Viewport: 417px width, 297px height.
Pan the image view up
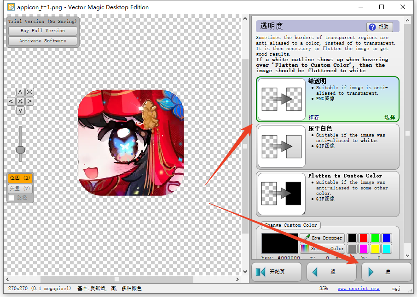pos(20,92)
